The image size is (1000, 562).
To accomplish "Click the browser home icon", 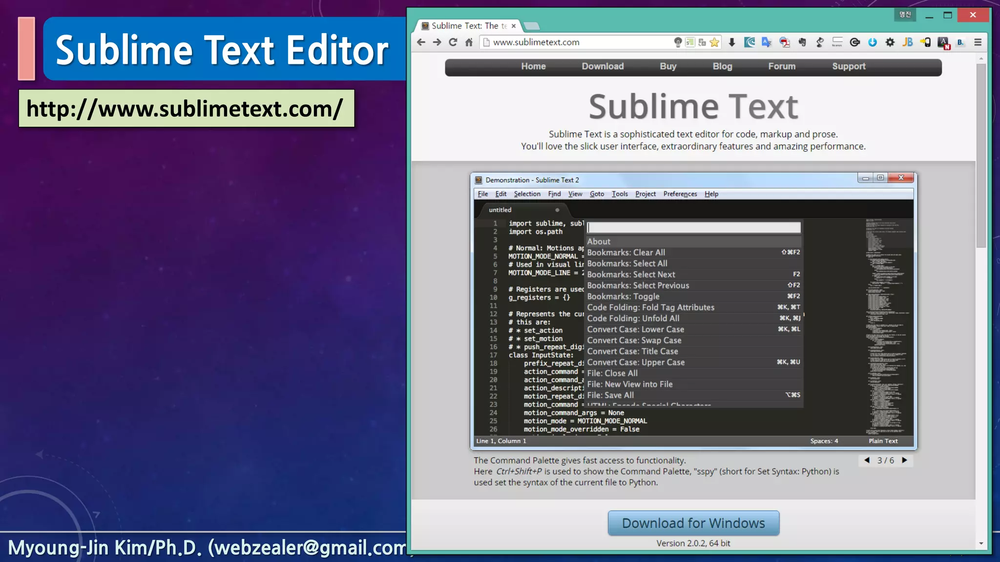I will click(469, 42).
